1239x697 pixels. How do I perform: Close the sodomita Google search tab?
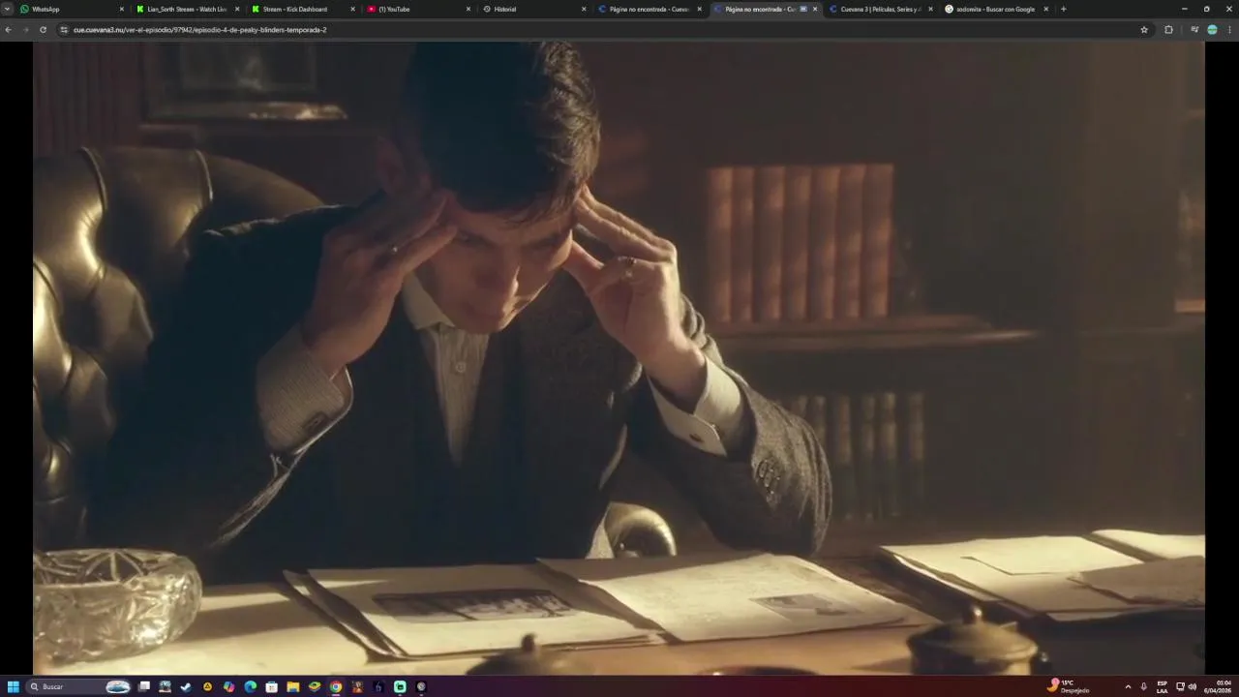(1046, 9)
